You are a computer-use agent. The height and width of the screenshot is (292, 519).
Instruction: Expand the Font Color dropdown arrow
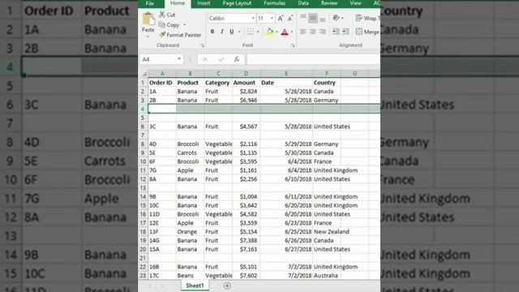click(292, 32)
